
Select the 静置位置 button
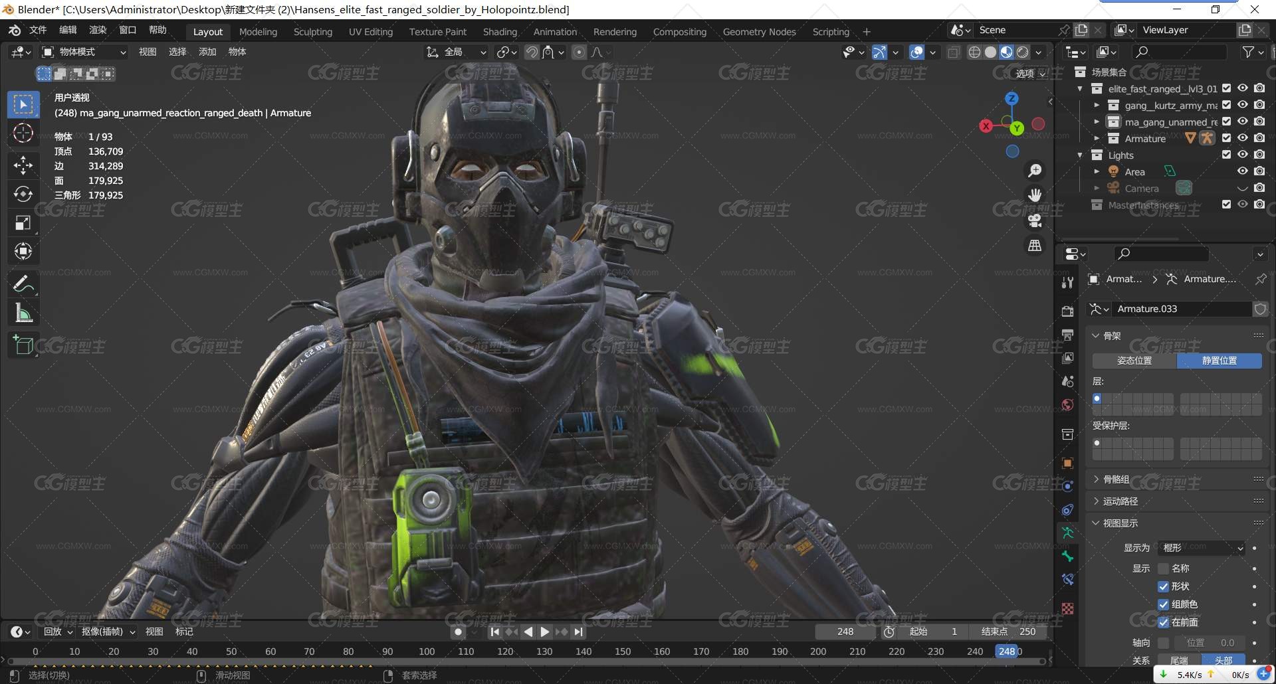[1220, 361]
